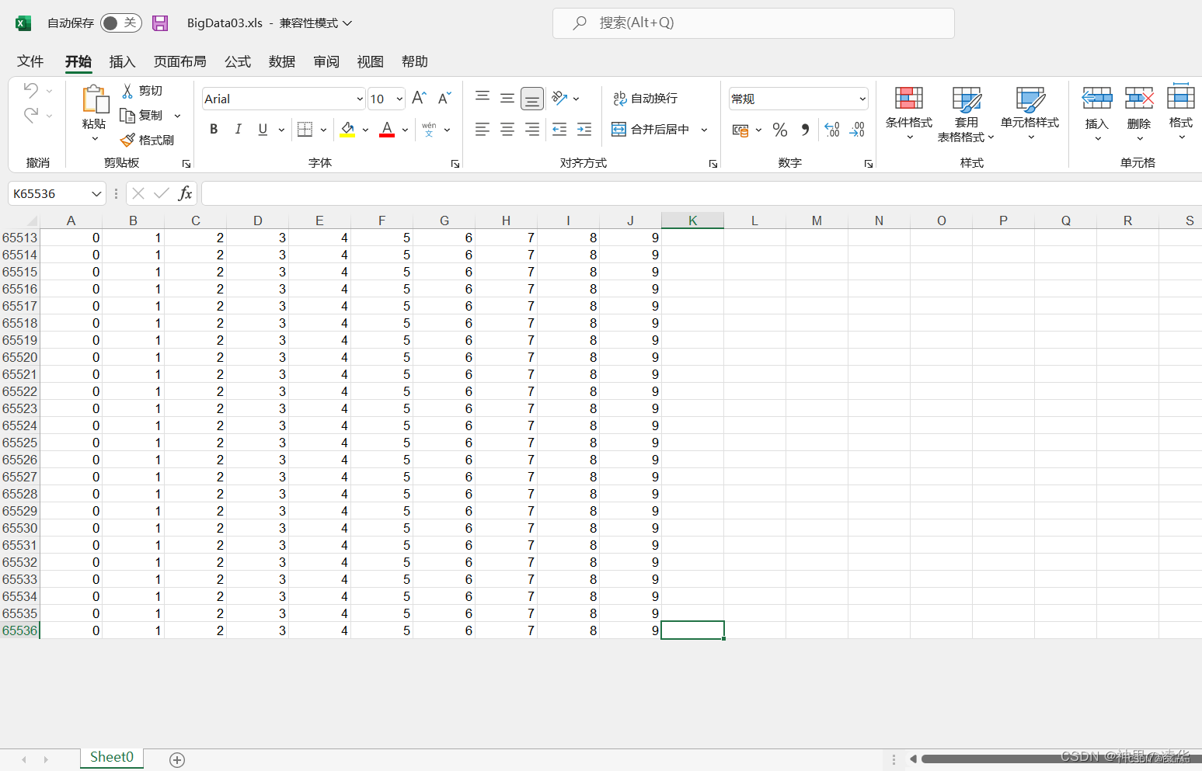Toggle Center horizontal alignment

coord(507,130)
